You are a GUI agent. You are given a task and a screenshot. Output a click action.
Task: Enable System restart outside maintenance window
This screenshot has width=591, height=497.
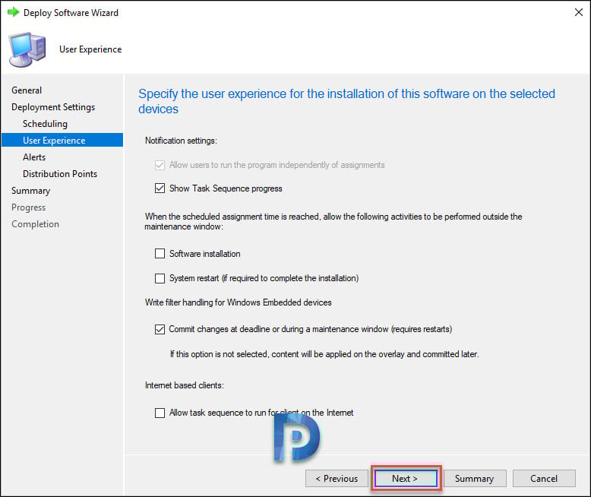(160, 278)
